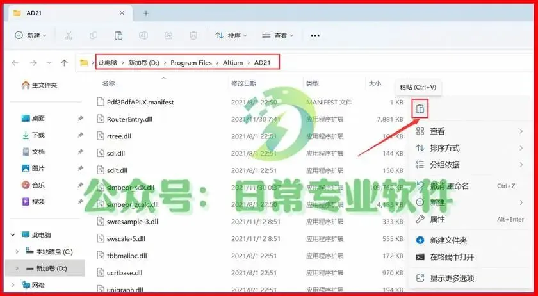Click the Rename icon in toolbar
The width and height of the screenshot is (538, 296).
point(143,35)
